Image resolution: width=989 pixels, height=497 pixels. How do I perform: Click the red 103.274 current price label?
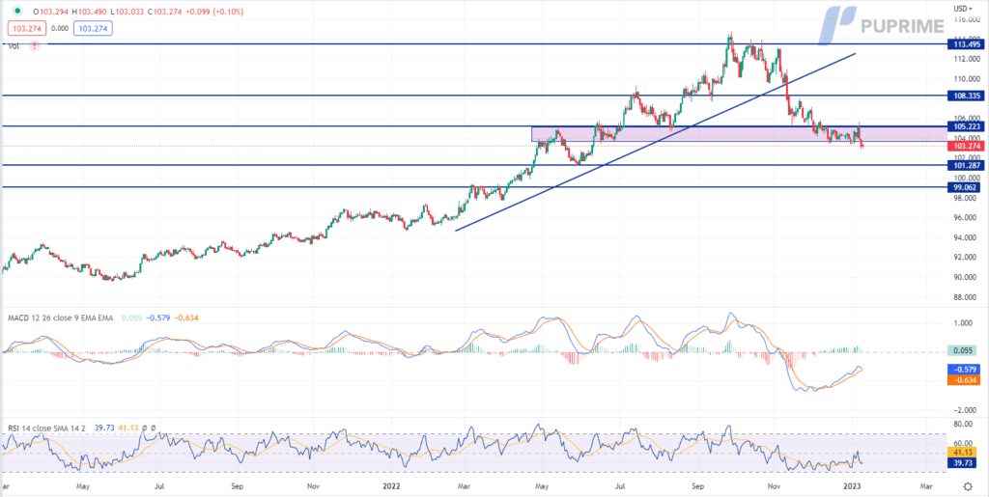point(965,146)
